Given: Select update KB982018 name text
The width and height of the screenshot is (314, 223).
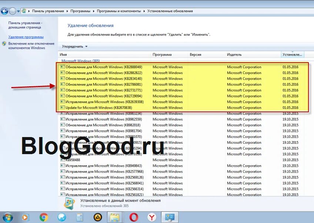Looking at the screenshot, I should click(x=103, y=125).
